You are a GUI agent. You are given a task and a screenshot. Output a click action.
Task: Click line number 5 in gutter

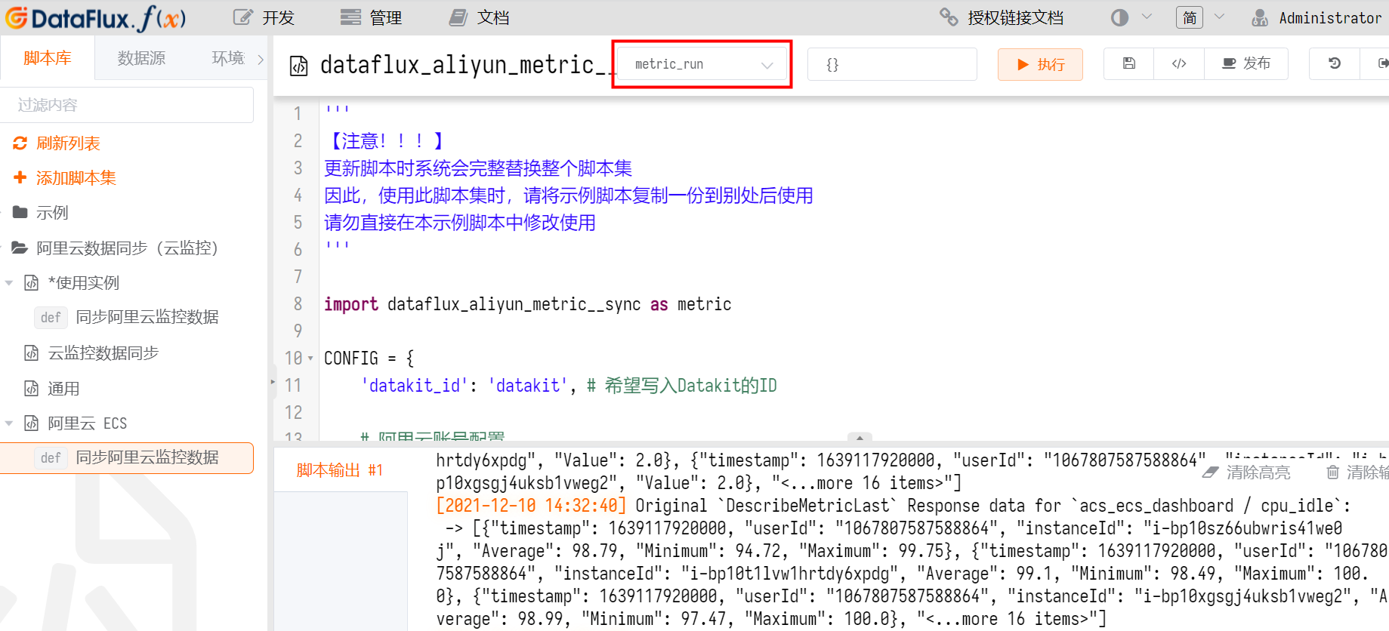[x=298, y=223]
